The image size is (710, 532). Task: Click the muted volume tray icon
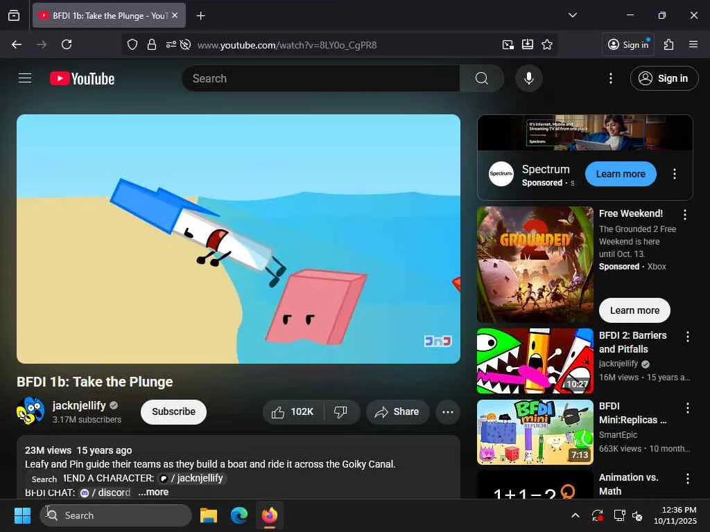pos(638,515)
